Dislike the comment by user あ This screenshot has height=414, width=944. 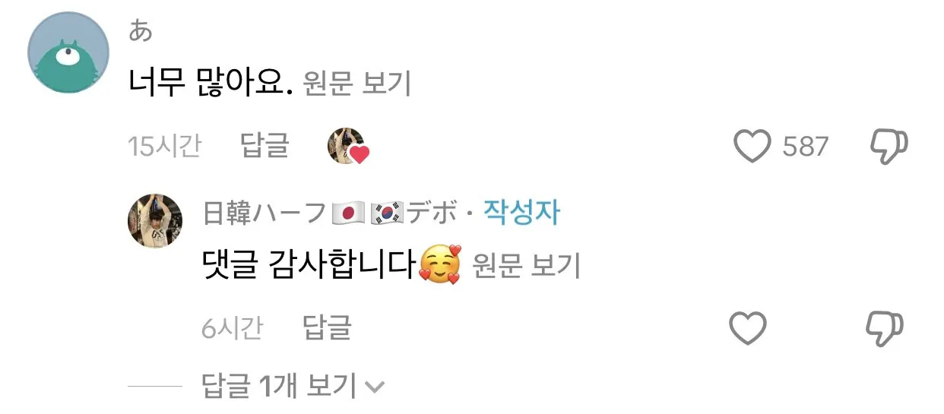coord(889,146)
